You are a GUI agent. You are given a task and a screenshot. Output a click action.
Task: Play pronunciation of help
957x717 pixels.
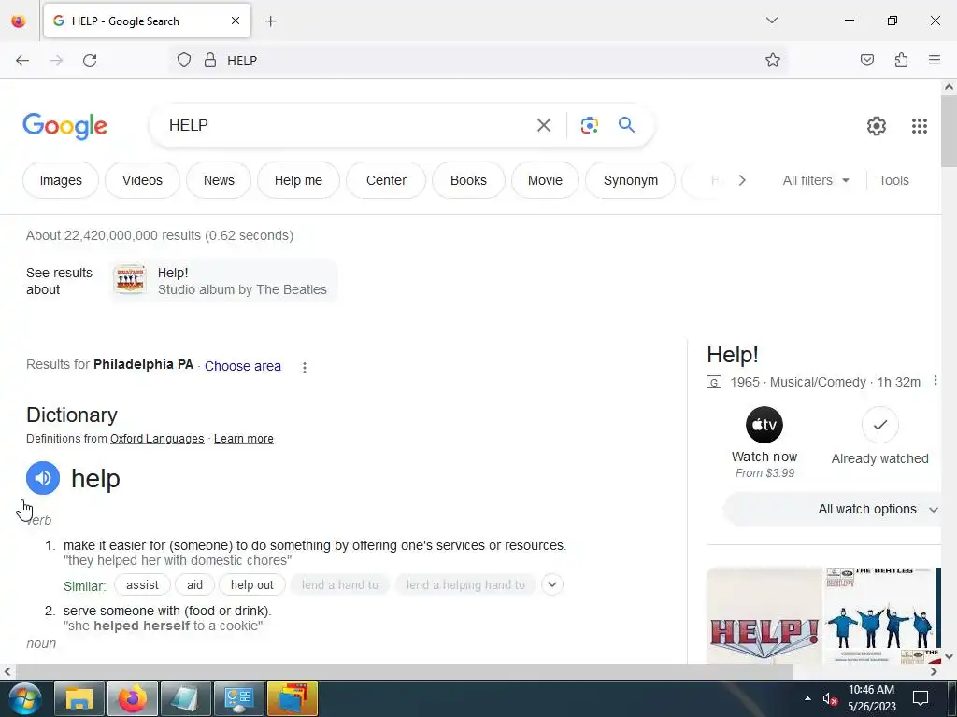point(43,478)
